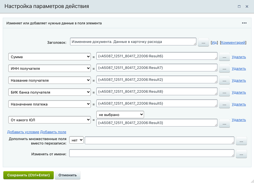The width and height of the screenshot is (254, 183).
Task: Maximize the settings dialog window
Action: click(239, 6)
